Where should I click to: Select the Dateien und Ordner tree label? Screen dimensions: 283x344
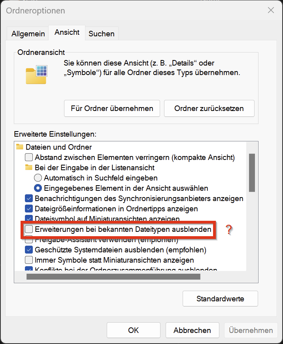[x=58, y=147]
